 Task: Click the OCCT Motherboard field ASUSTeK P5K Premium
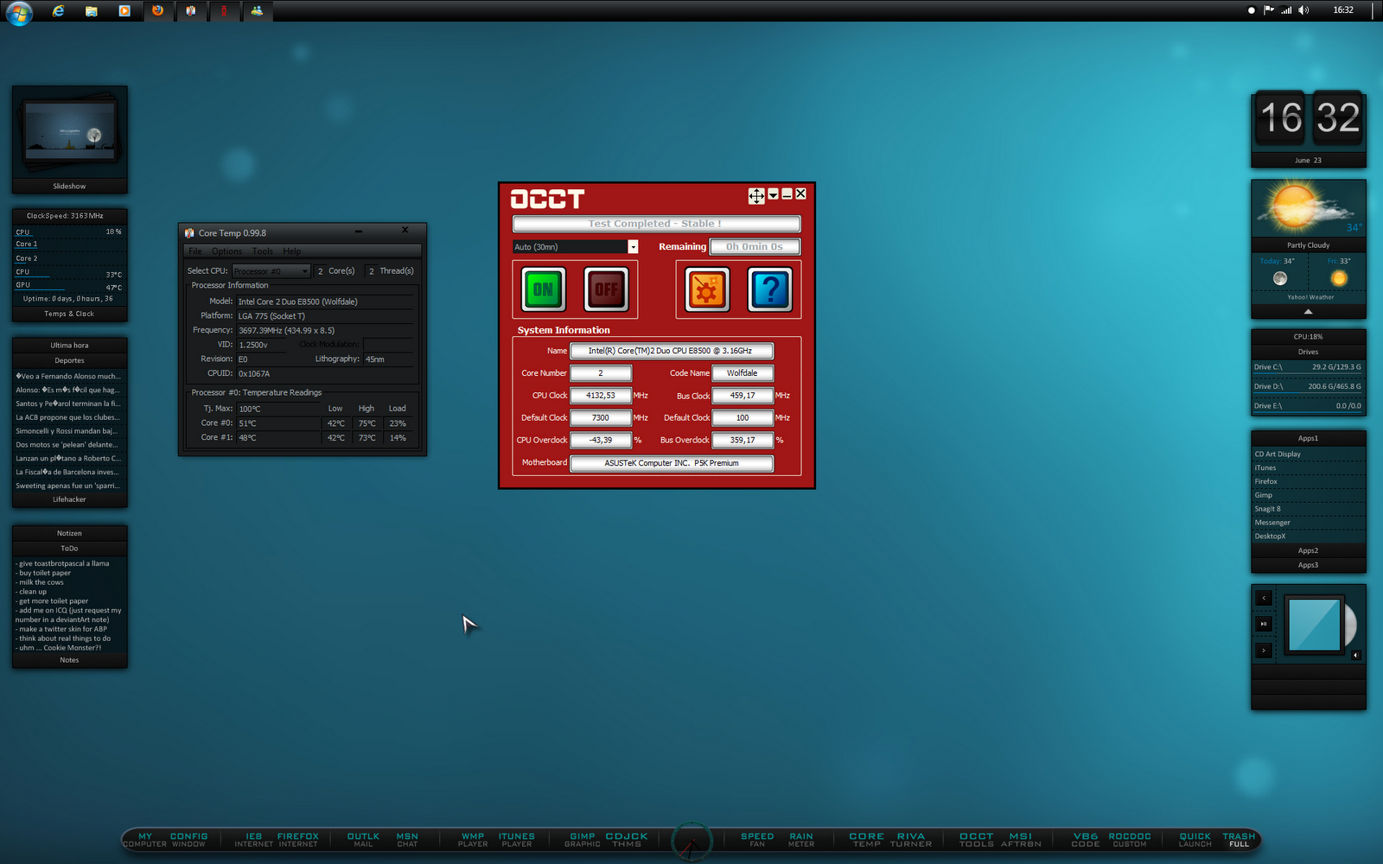672,463
